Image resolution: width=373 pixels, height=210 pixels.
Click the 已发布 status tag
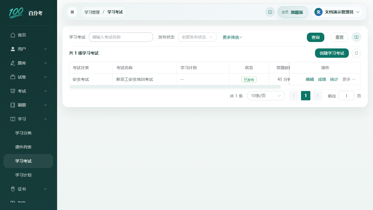click(x=249, y=80)
